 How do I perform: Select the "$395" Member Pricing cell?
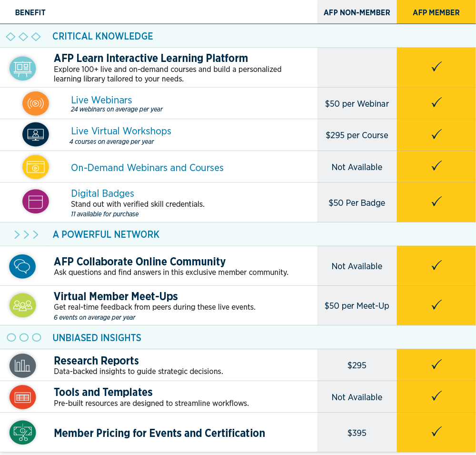(357, 433)
